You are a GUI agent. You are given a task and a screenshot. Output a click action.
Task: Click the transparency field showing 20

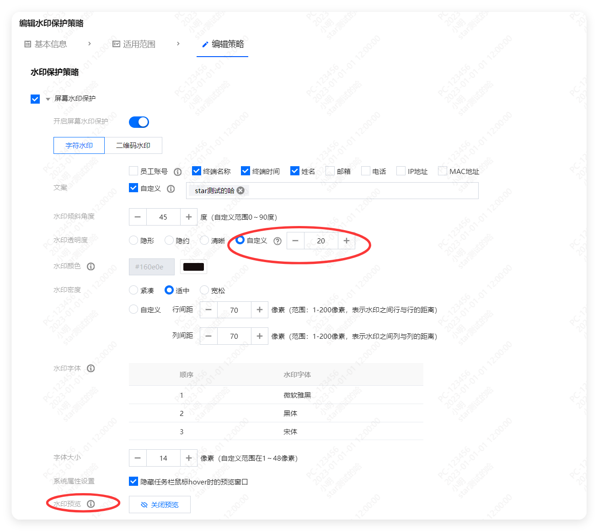[x=321, y=241]
